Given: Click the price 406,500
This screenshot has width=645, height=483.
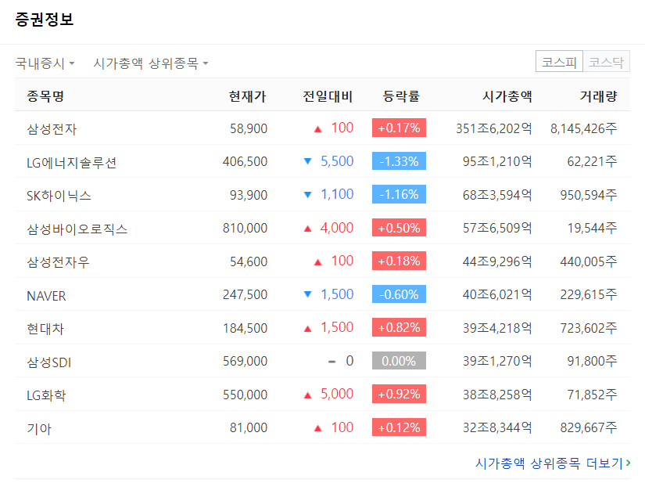Looking at the screenshot, I should tap(245, 161).
